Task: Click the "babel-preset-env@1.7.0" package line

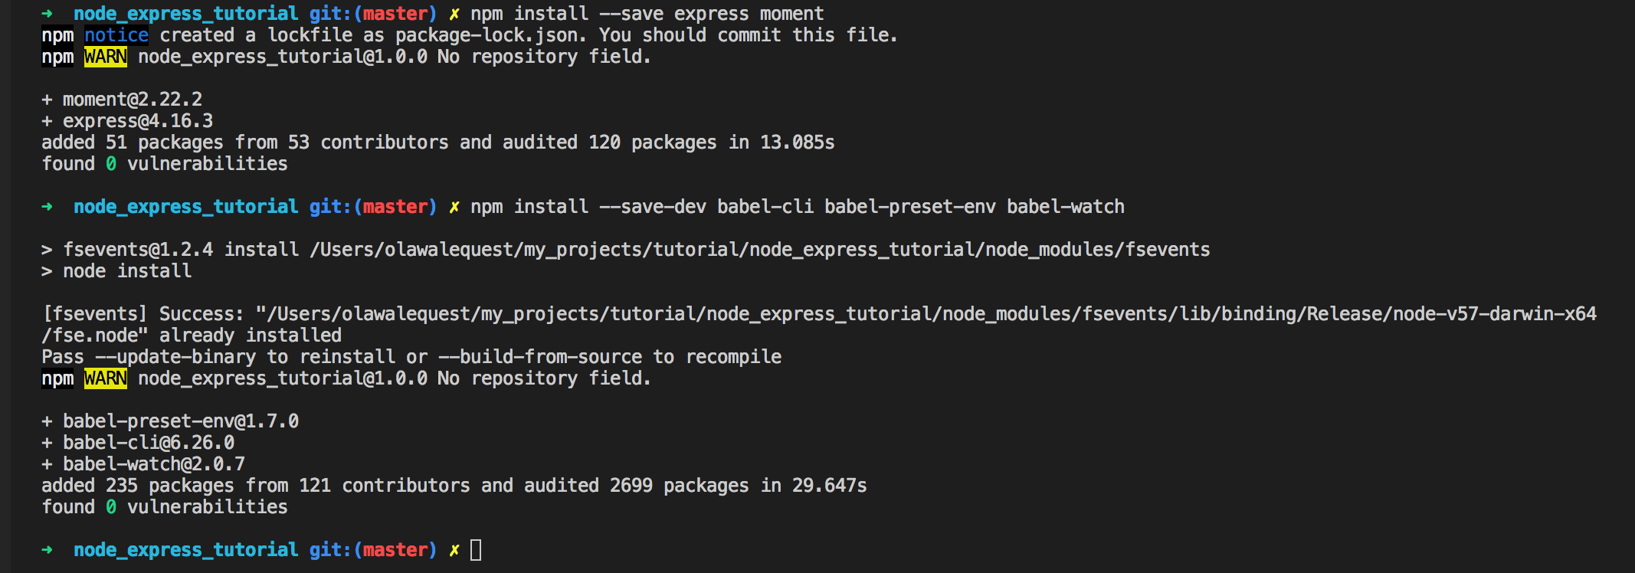Action: pyautogui.click(x=181, y=421)
